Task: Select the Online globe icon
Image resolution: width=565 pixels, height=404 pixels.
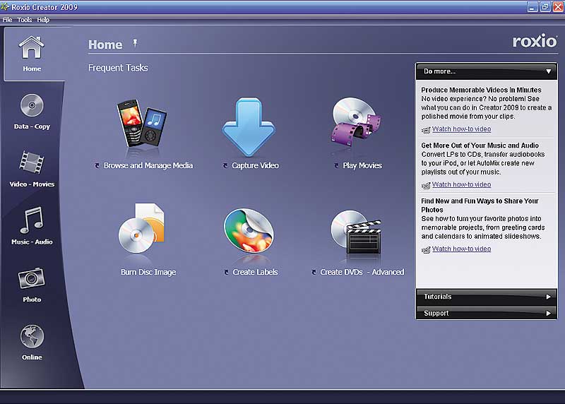Action: pyautogui.click(x=32, y=336)
